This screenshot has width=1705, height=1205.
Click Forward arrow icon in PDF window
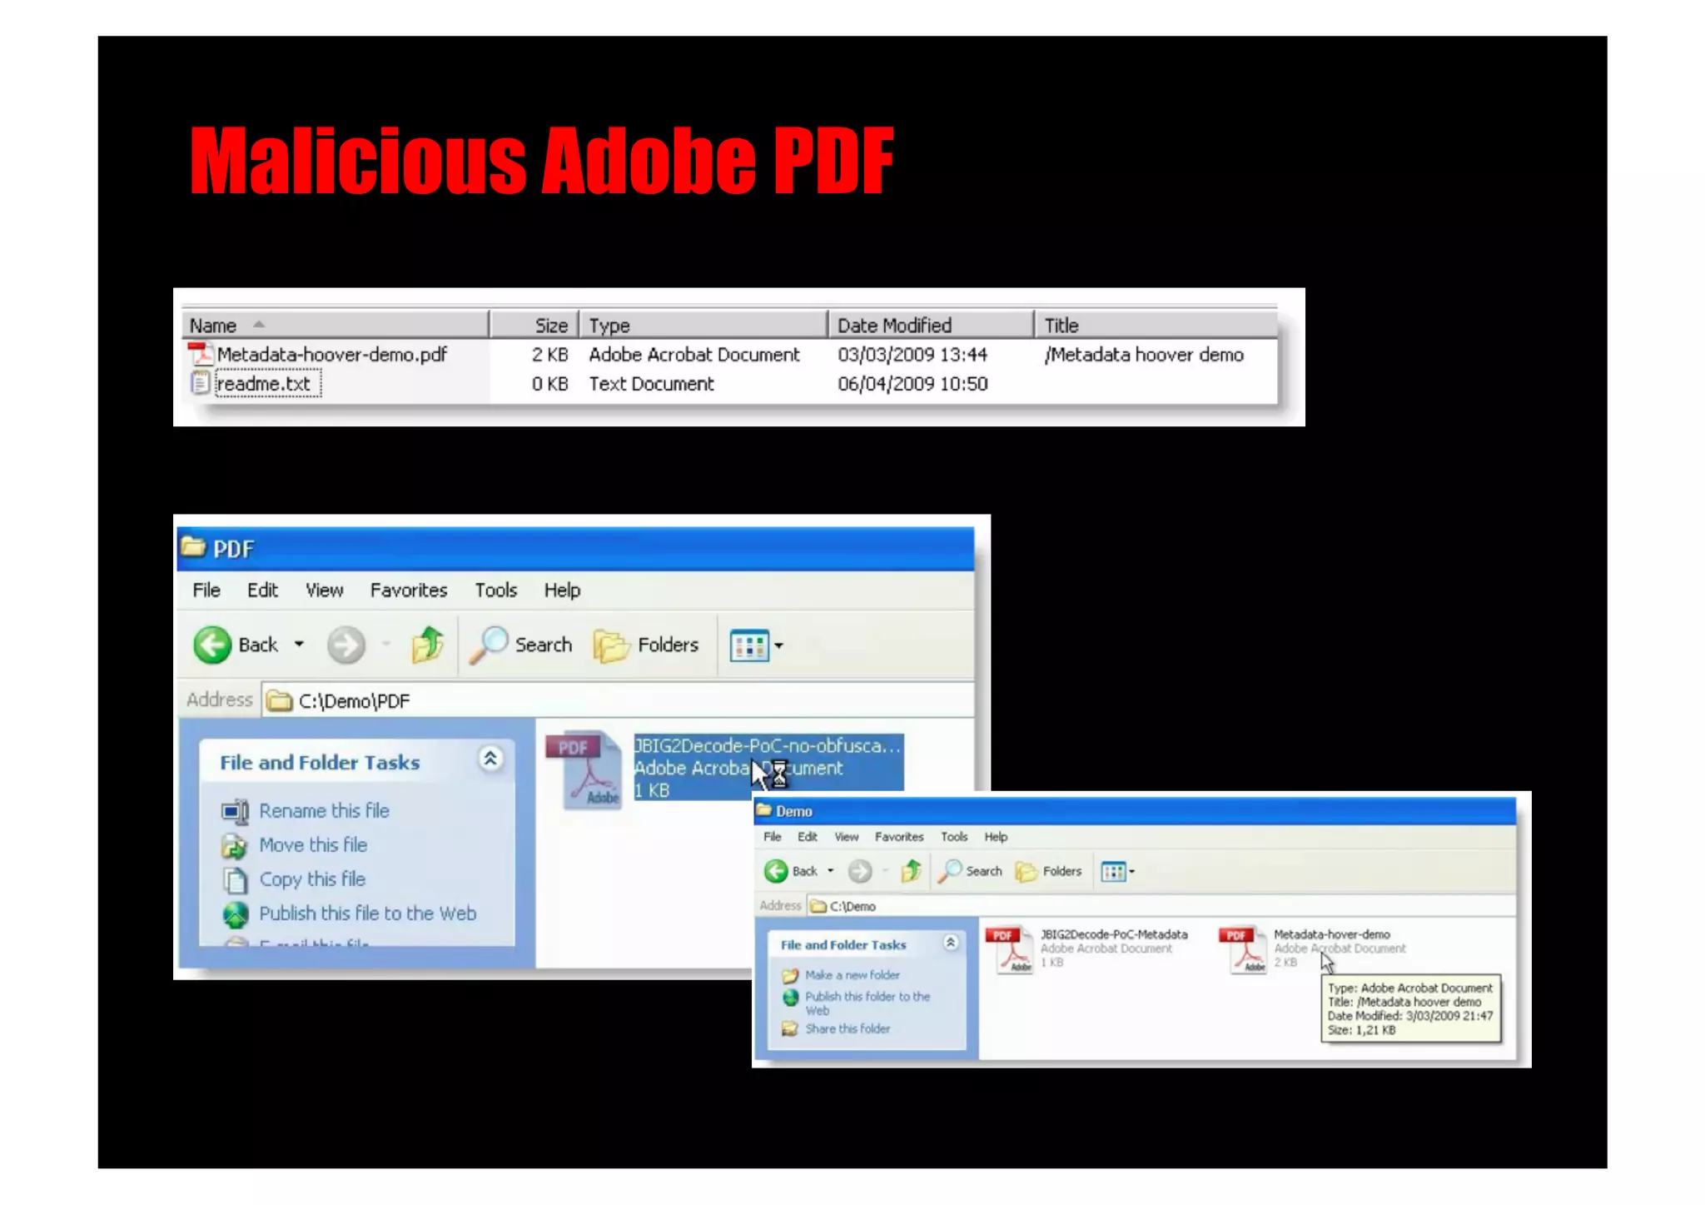(x=345, y=645)
